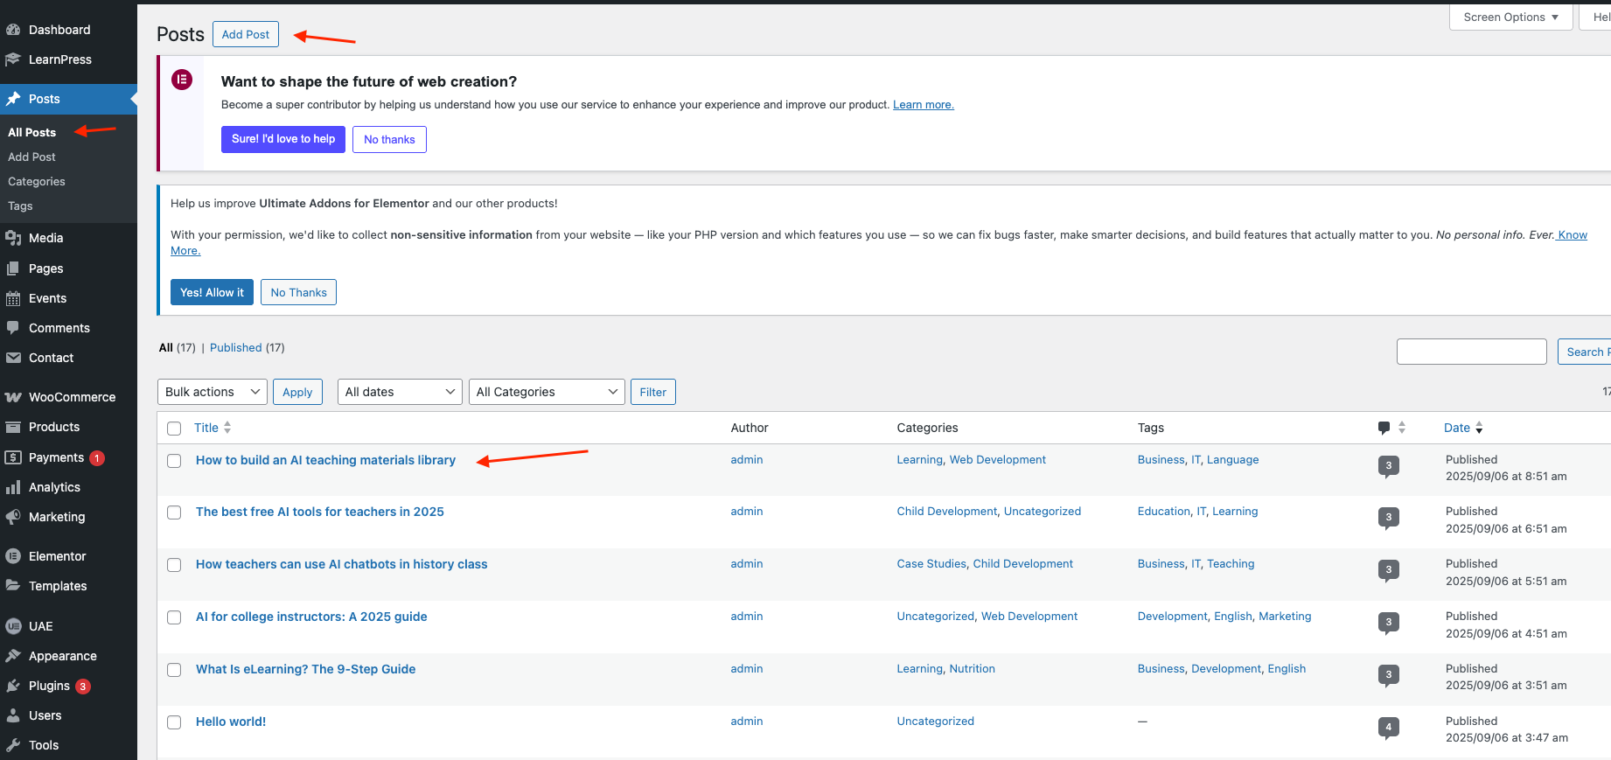The image size is (1611, 760).
Task: Click the Media icon in sidebar
Action: (13, 238)
